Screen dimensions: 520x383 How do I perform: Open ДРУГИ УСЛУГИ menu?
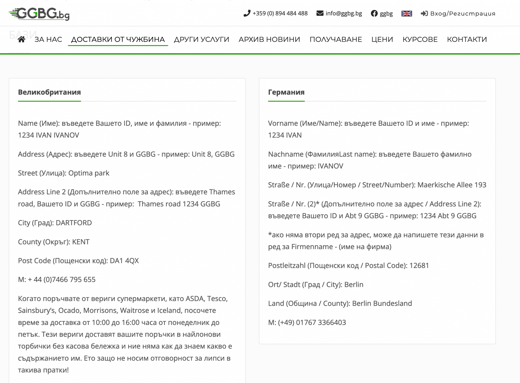click(x=201, y=39)
